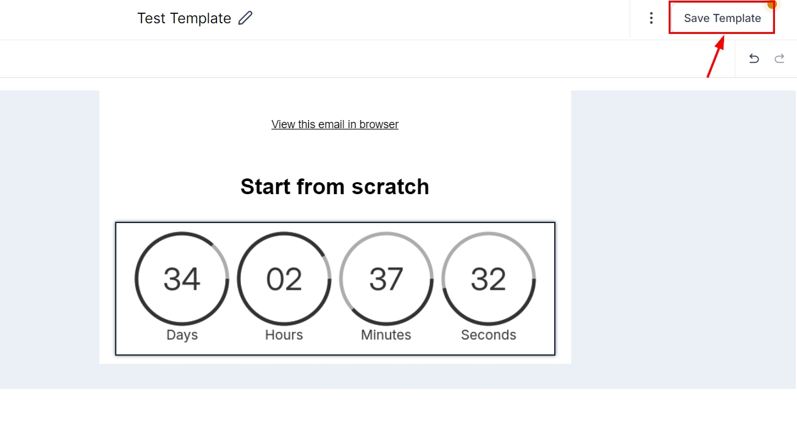797x421 pixels.
Task: Click the undo arrow icon
Action: point(754,59)
